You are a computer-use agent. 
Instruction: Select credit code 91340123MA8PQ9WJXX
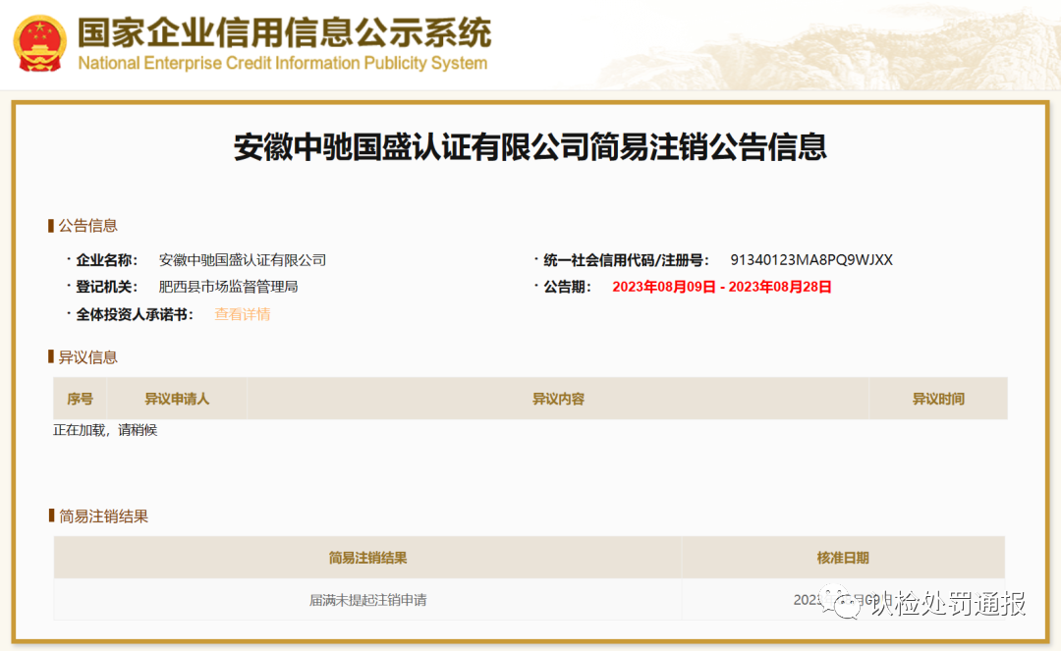[x=811, y=260]
